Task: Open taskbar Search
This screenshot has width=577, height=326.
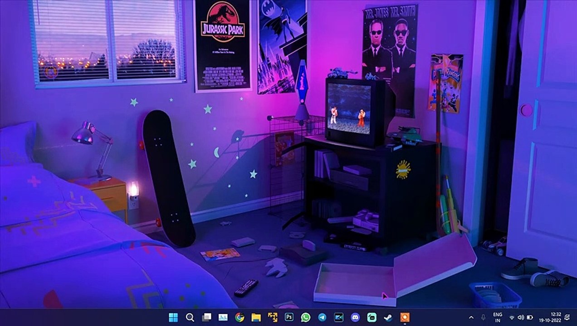Action: pyautogui.click(x=190, y=317)
